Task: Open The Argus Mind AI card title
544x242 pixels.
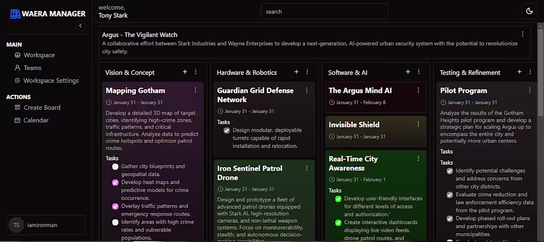Action: [360, 90]
